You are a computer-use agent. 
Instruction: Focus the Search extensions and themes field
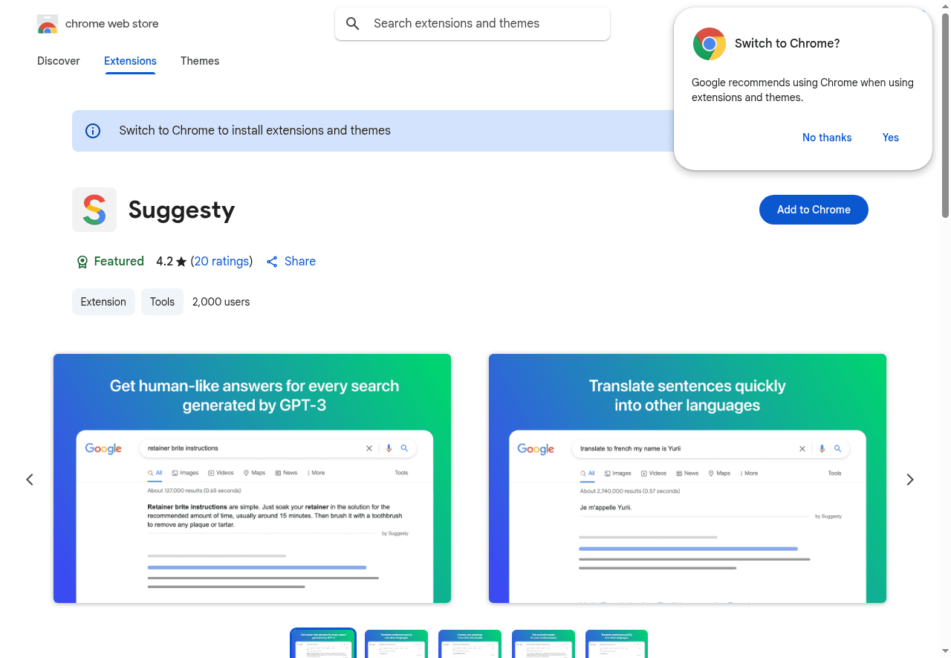click(483, 24)
